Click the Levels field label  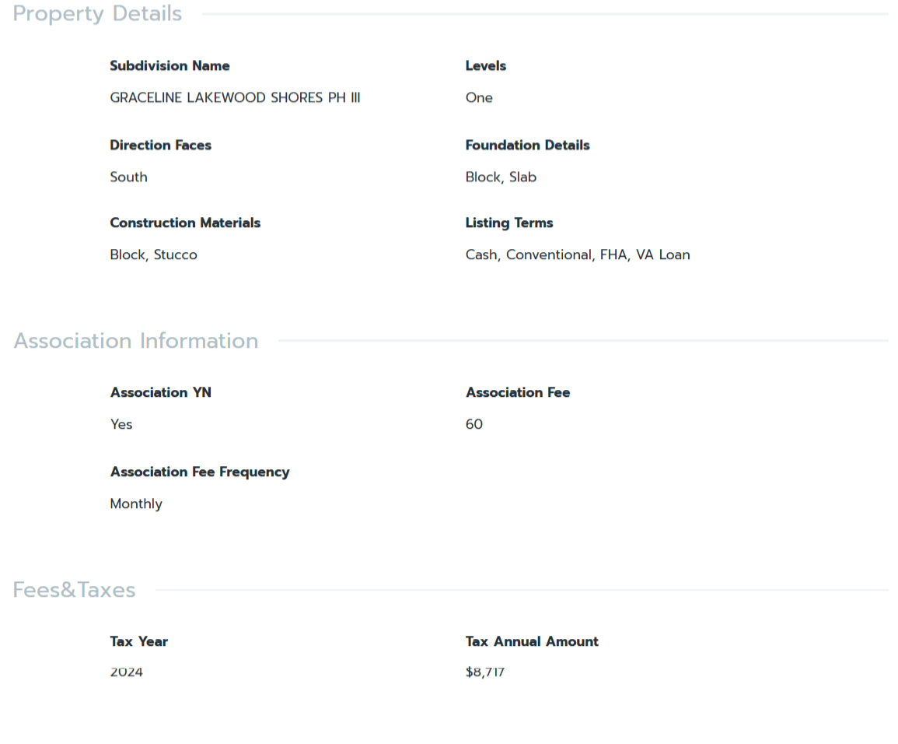pyautogui.click(x=485, y=66)
